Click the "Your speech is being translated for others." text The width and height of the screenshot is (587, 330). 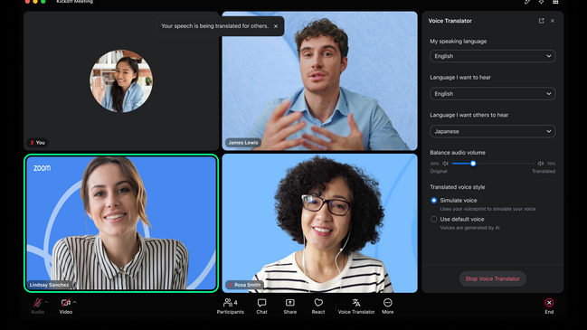(215, 26)
